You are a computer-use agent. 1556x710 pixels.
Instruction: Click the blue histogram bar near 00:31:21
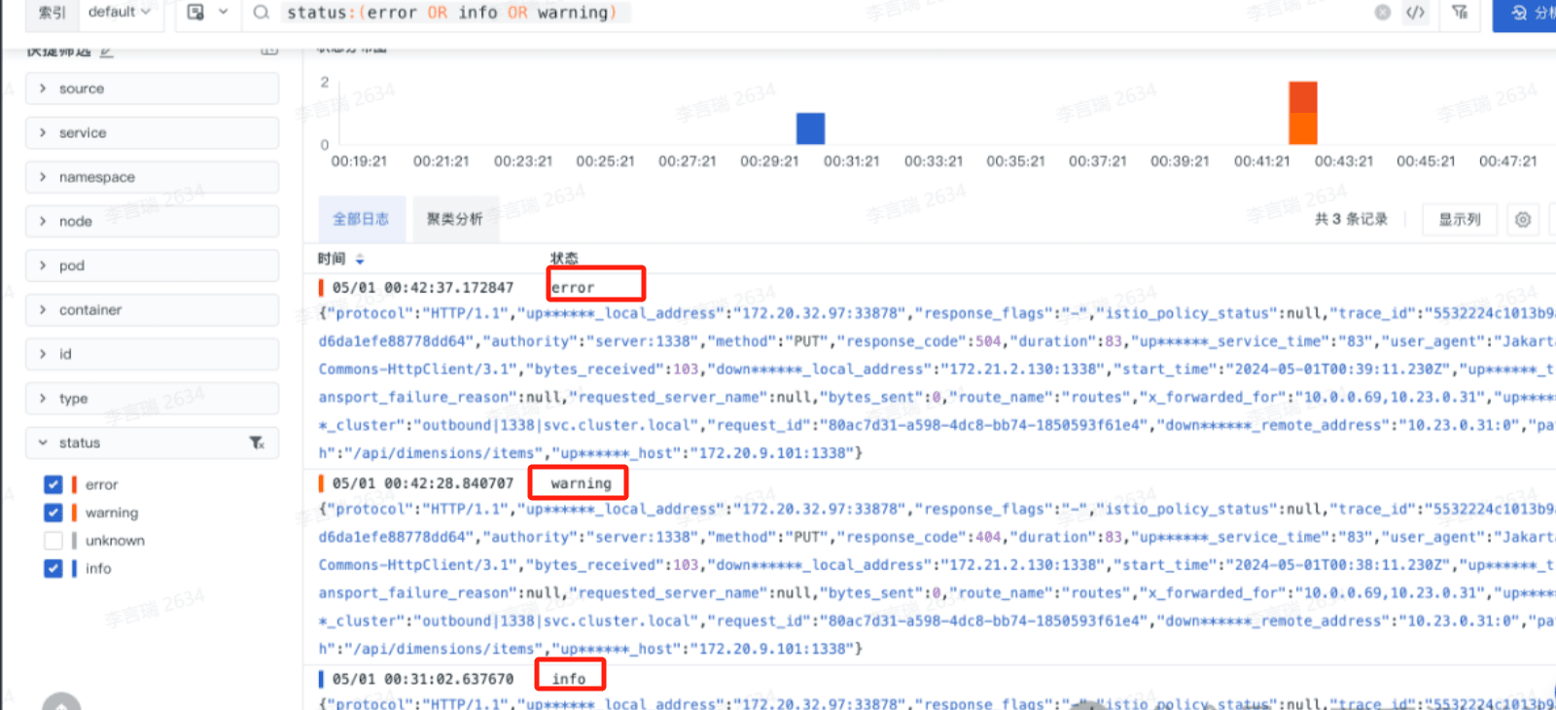tap(810, 128)
